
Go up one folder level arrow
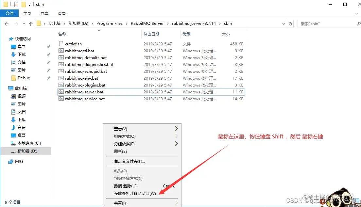click(31, 24)
